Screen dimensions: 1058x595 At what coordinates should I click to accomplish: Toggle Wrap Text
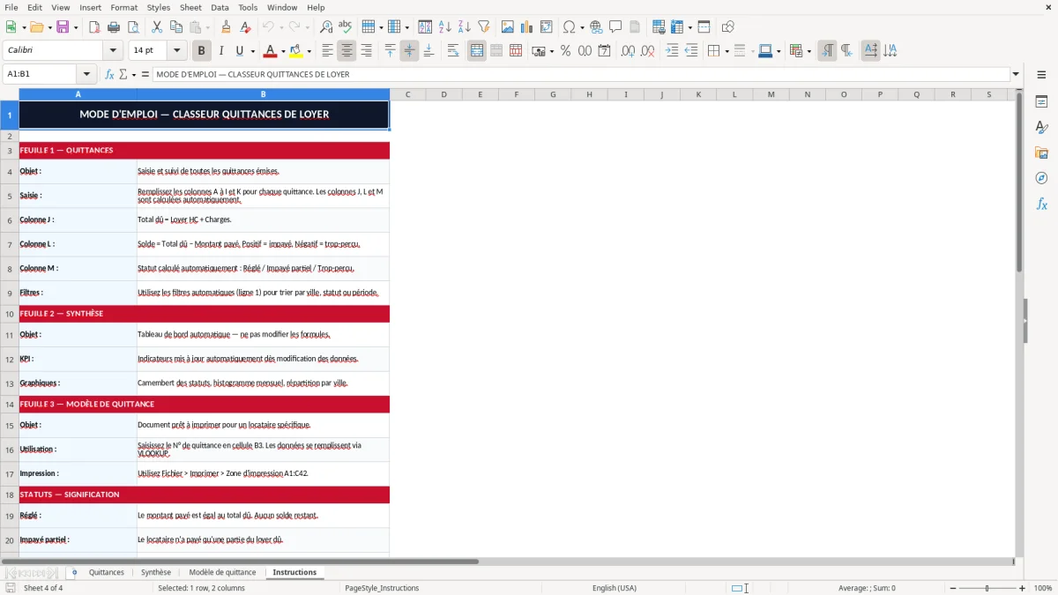[x=452, y=51]
